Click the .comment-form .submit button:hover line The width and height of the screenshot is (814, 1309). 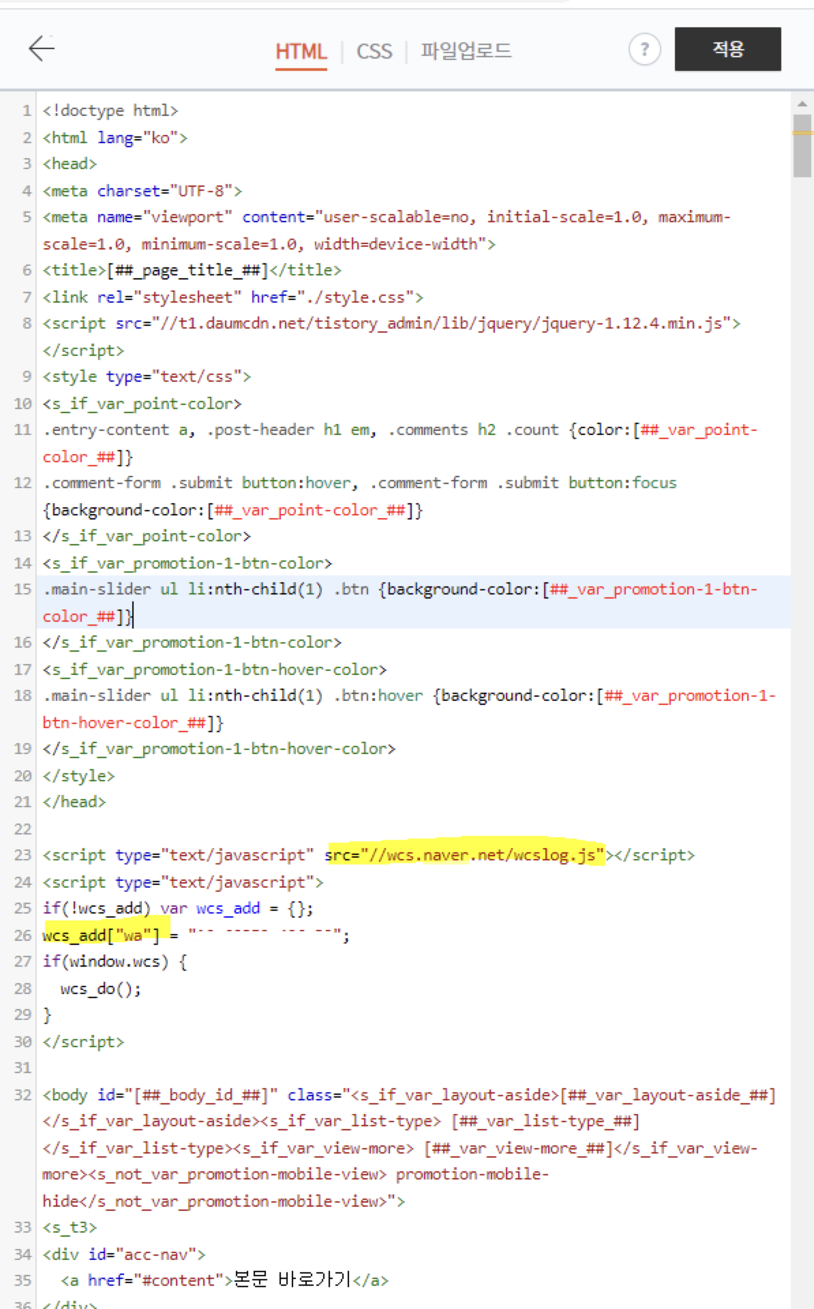[x=360, y=496]
